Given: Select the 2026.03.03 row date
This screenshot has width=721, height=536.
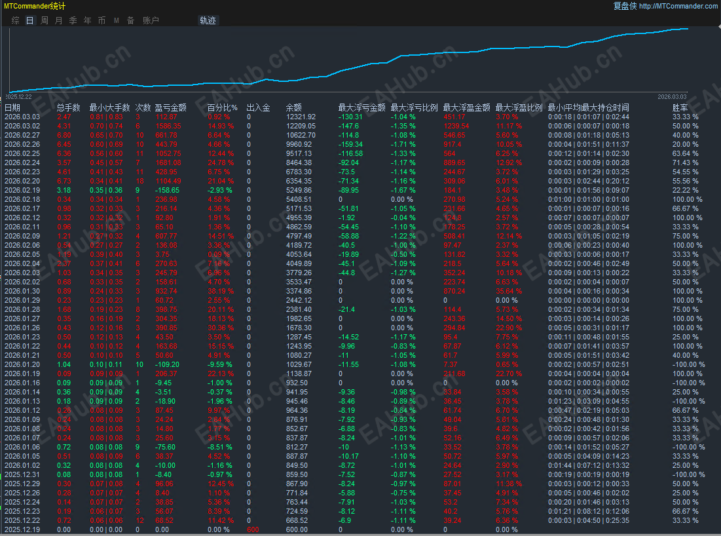Looking at the screenshot, I should tap(22, 117).
